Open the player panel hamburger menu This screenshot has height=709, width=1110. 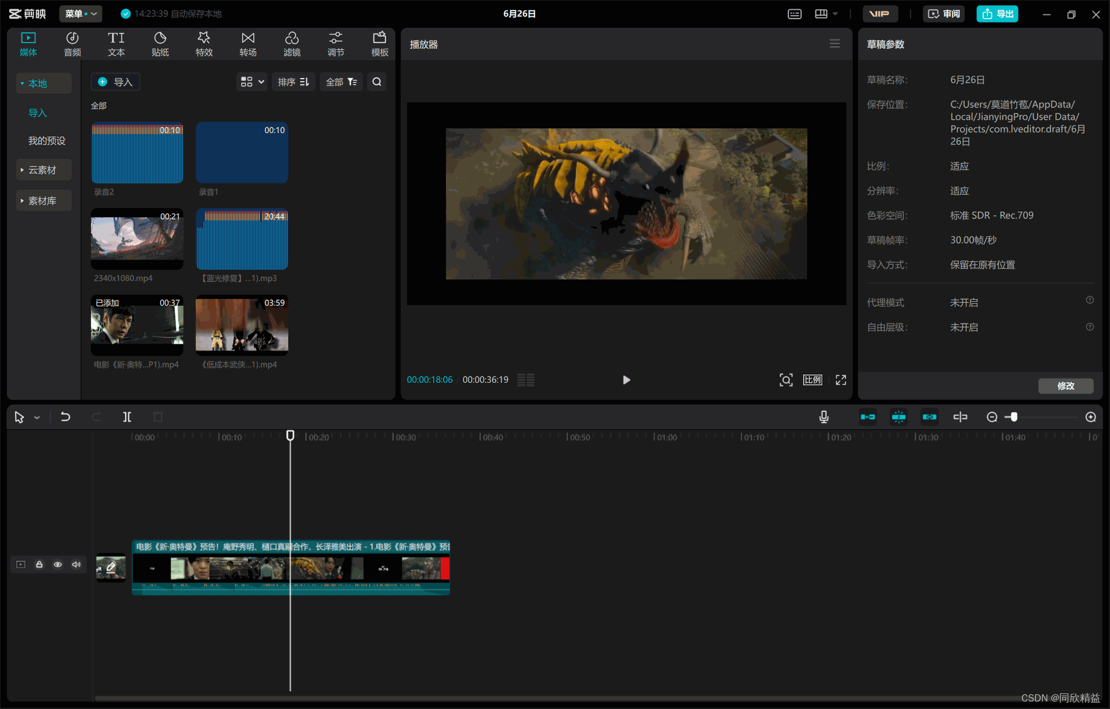835,44
